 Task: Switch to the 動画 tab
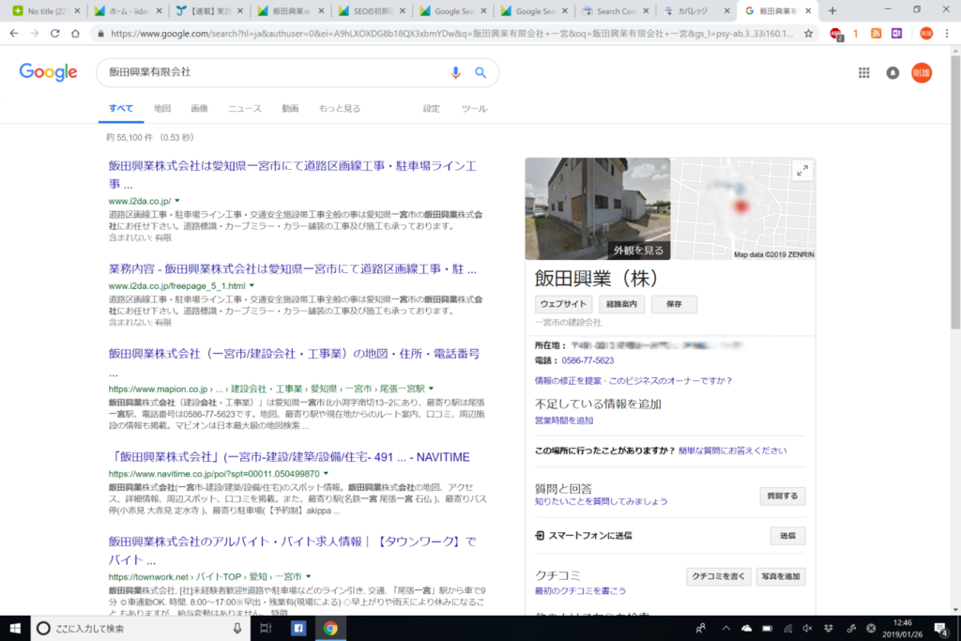click(290, 109)
